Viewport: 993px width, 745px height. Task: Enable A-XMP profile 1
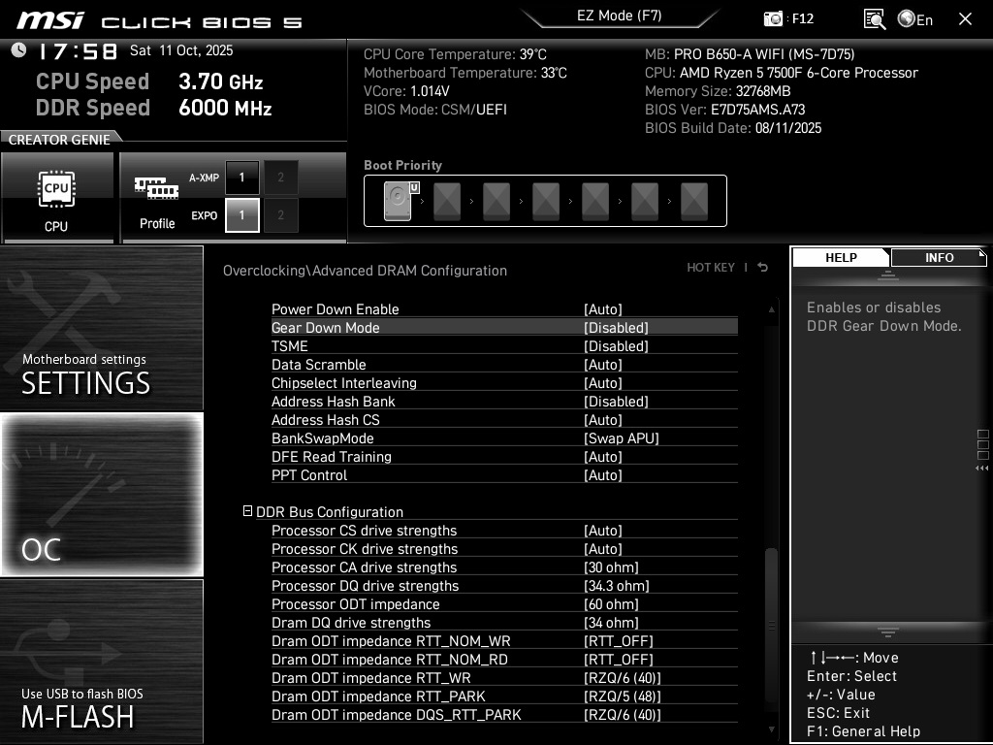tap(241, 178)
